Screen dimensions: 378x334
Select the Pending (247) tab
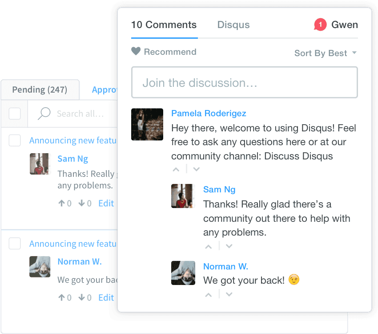pos(40,90)
